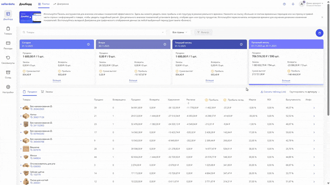This screenshot has height=185, width=330.
Task: Click info icon on Сегодня card
Action: click(x=88, y=44)
